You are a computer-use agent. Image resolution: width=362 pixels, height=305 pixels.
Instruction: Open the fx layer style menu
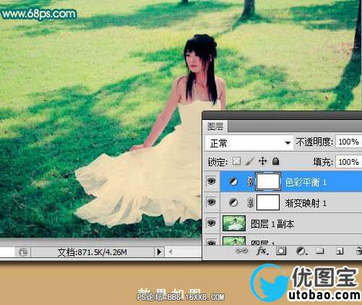click(x=262, y=252)
